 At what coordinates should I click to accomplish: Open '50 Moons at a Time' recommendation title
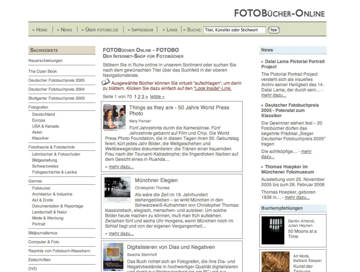(x=302, y=234)
